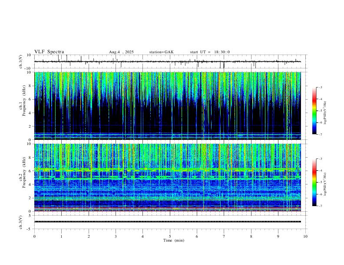Click the ch.1 colorbar 'log(PSD)(V²/Hz)' label
Screen dimensions: 344x265
point(325,113)
